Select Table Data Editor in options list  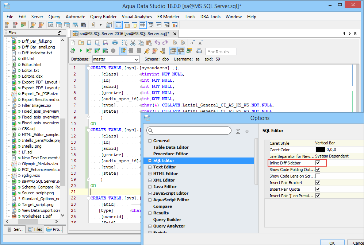(x=171, y=147)
